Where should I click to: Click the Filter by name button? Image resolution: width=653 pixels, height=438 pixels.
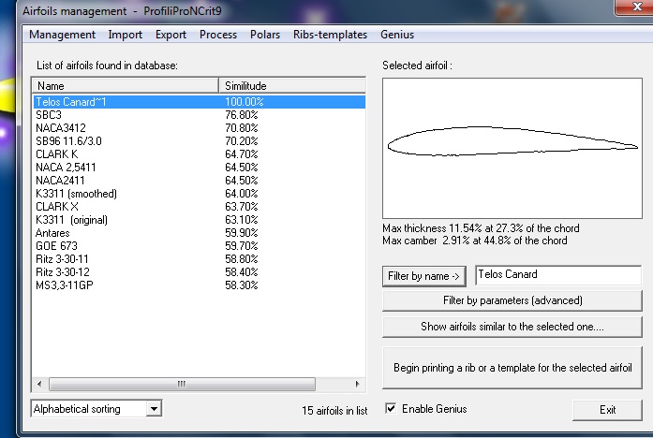424,275
